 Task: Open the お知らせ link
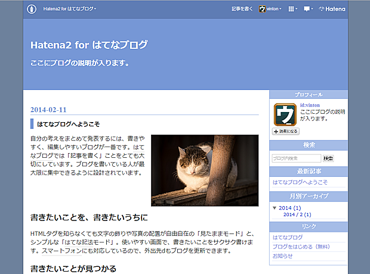tap(282, 256)
